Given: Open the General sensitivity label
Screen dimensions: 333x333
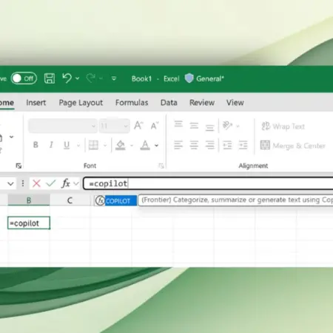Looking at the screenshot, I should coord(210,78).
